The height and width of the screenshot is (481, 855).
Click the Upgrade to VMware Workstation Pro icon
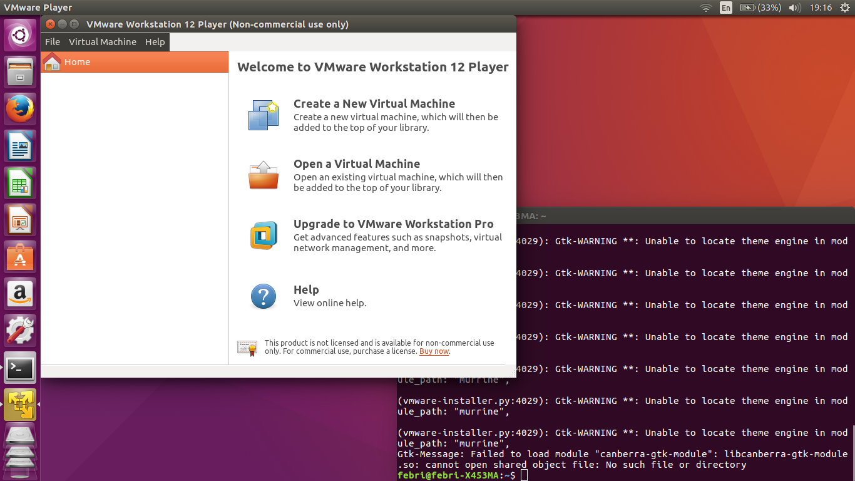[x=264, y=235]
